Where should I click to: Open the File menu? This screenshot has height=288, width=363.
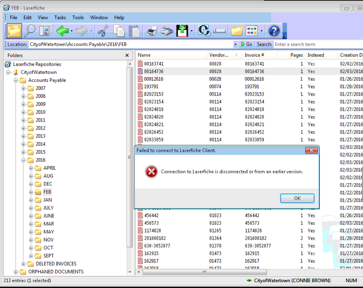pos(13,18)
